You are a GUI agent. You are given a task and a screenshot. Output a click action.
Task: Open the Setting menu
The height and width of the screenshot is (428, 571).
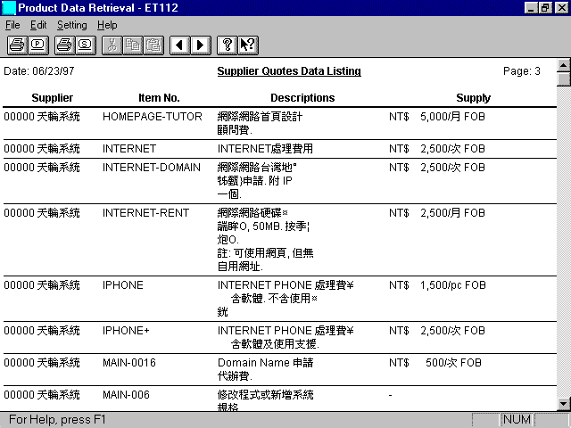pyautogui.click(x=72, y=25)
